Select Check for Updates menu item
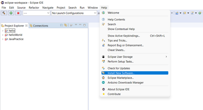This screenshot has width=203, height=110. (x=119, y=68)
